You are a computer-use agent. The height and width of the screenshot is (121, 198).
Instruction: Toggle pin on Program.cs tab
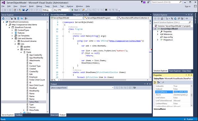click(85, 14)
